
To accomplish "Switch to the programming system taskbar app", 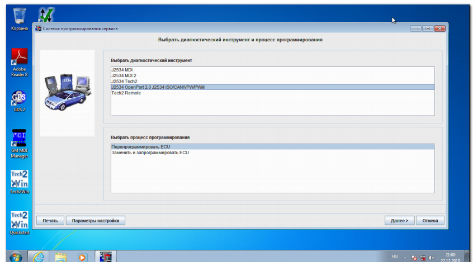I will 106,256.
